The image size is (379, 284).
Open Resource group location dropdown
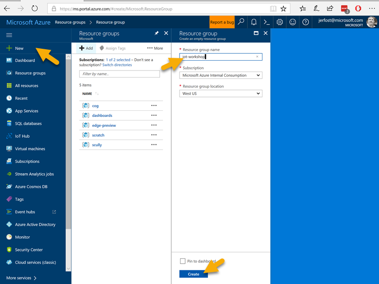(x=221, y=93)
